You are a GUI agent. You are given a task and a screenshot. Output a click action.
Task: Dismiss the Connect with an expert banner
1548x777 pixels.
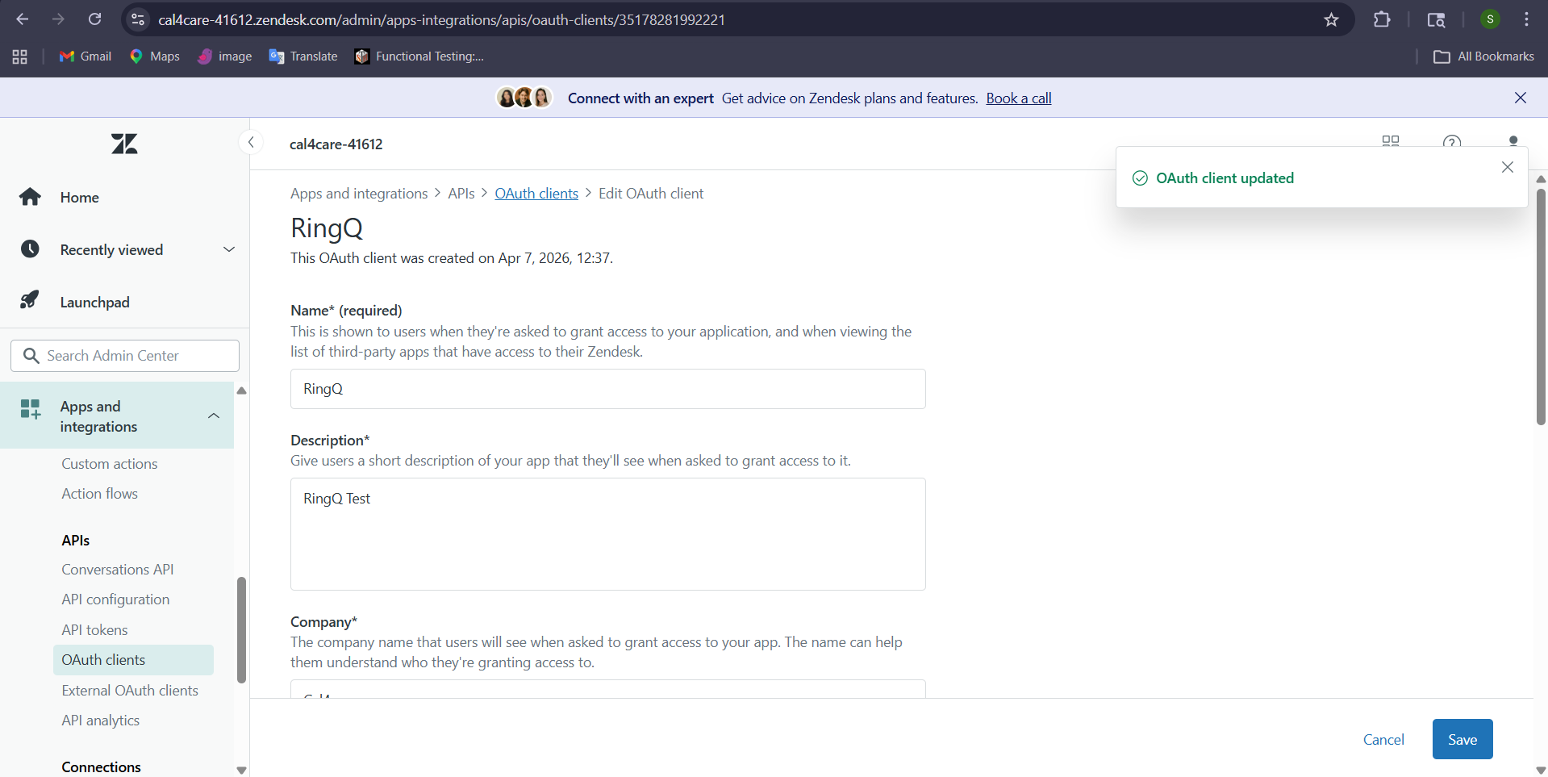[1521, 98]
